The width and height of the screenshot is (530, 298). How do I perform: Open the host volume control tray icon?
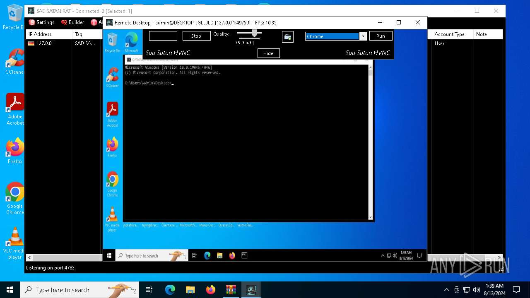pos(476,290)
